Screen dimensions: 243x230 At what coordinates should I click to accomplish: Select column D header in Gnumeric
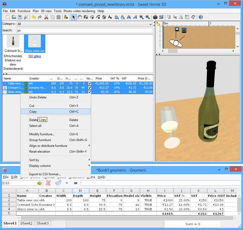tap(81, 191)
